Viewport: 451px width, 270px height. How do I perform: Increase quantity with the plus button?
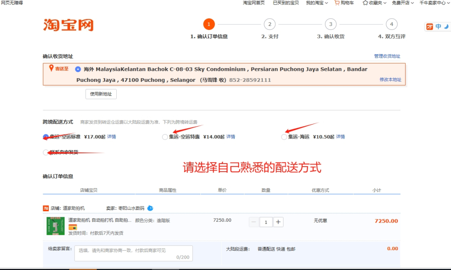click(278, 222)
